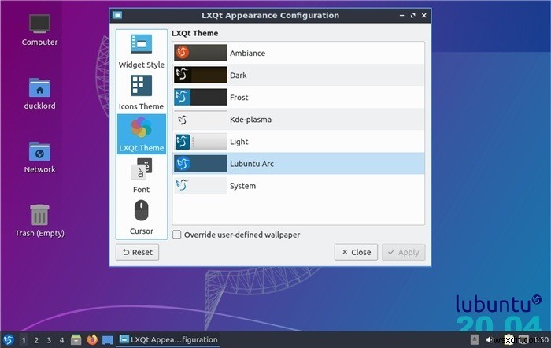Open the Lubuntu application menu in taskbar

9,340
